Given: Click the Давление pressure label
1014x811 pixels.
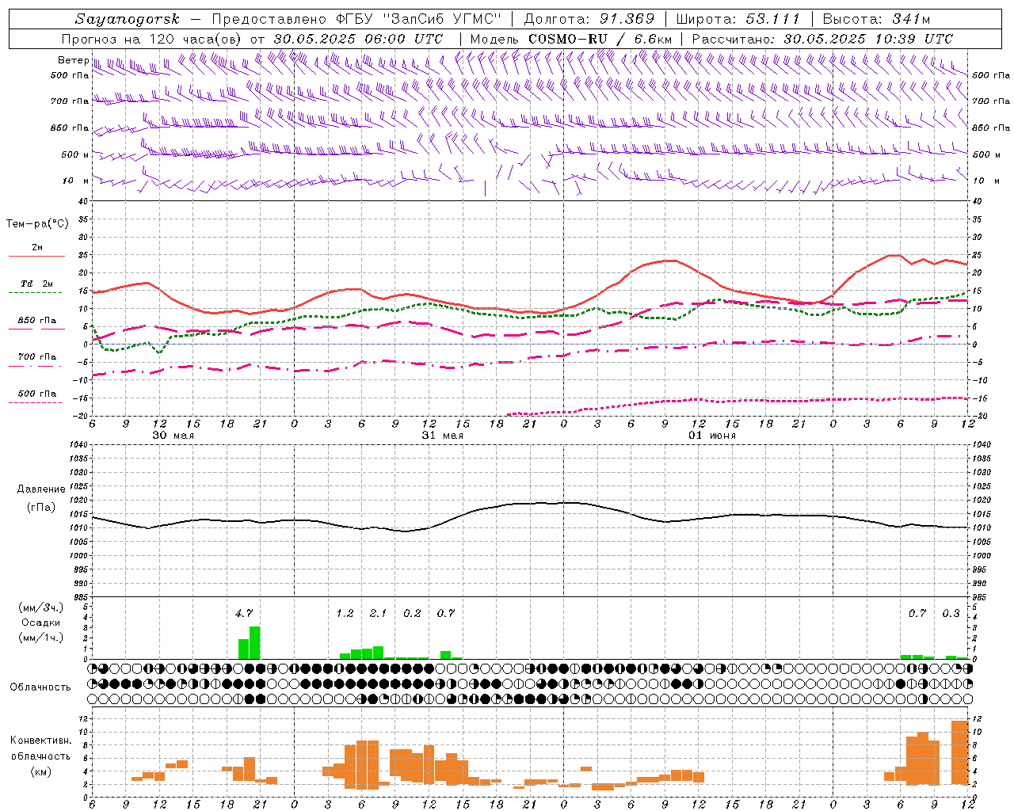Looking at the screenshot, I should 41,489.
